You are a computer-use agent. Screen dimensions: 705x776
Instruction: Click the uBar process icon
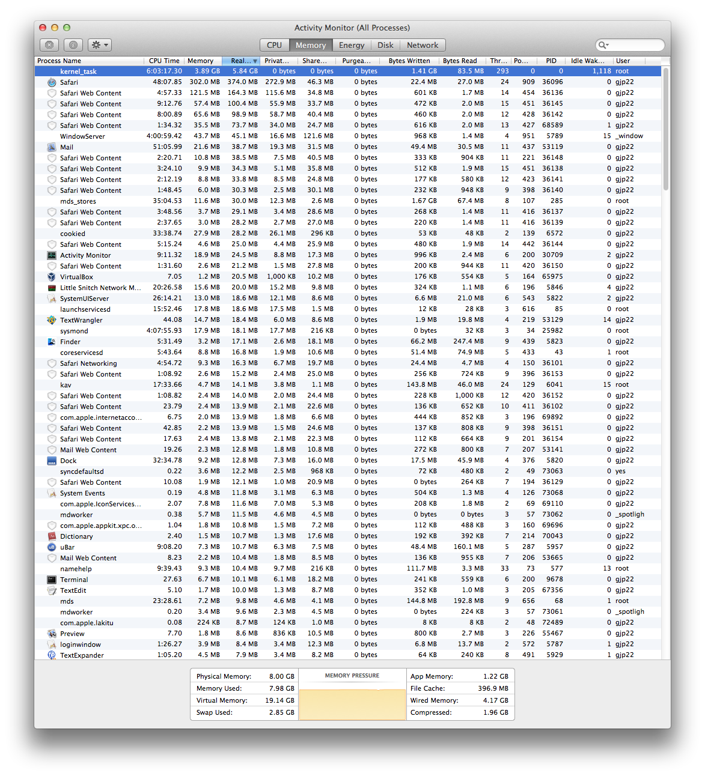pos(52,547)
